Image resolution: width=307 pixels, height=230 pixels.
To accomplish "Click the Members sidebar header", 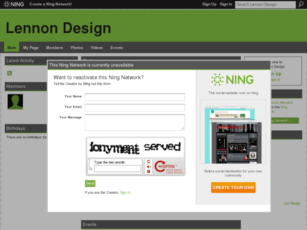I will [x=26, y=87].
